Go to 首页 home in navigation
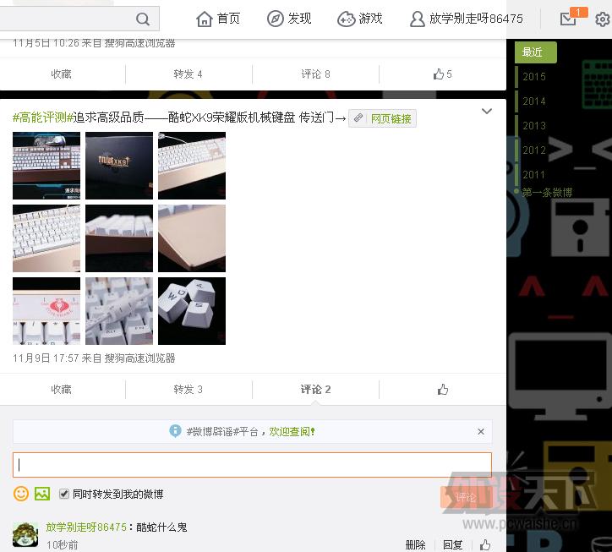The height and width of the screenshot is (552, 612). [218, 19]
